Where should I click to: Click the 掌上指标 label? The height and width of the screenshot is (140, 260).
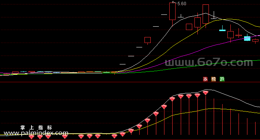pyautogui.click(x=36, y=127)
